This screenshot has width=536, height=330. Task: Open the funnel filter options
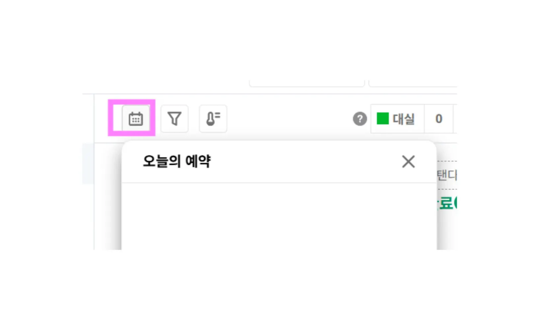[x=174, y=119]
